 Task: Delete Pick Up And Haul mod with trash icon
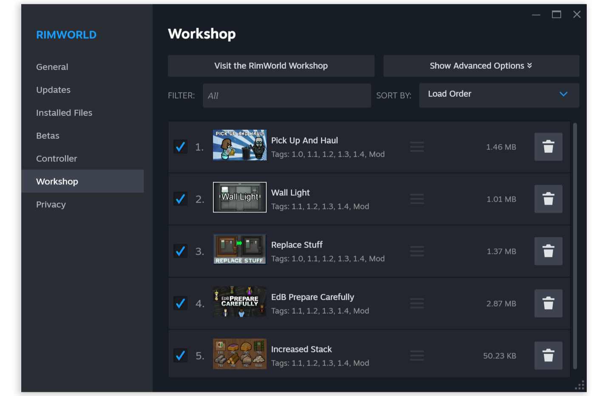548,147
